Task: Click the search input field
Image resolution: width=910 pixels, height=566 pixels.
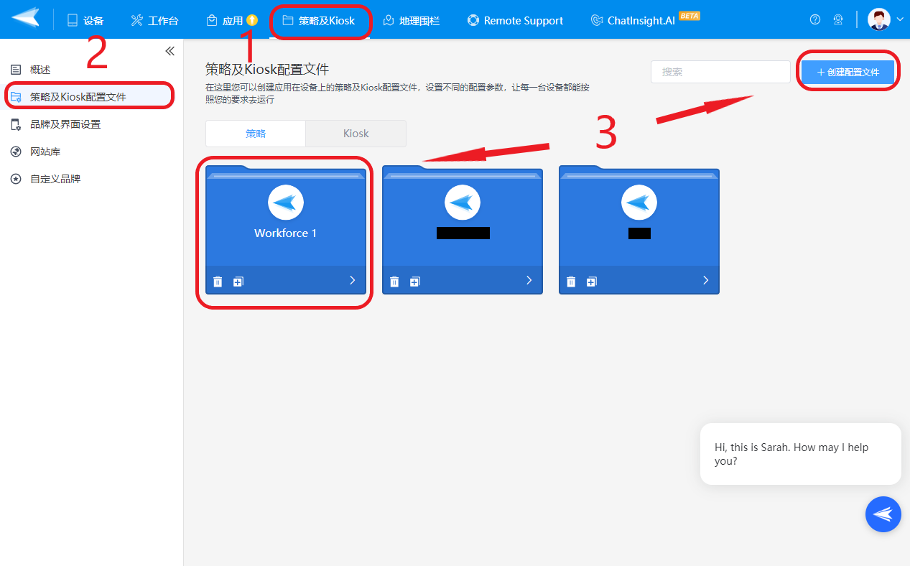Action: point(720,72)
